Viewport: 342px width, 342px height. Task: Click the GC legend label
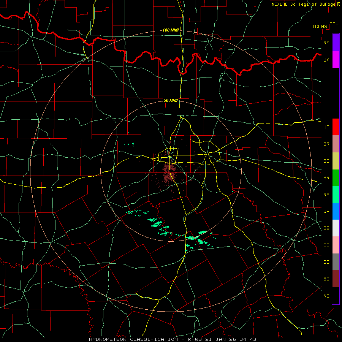tap(326, 262)
